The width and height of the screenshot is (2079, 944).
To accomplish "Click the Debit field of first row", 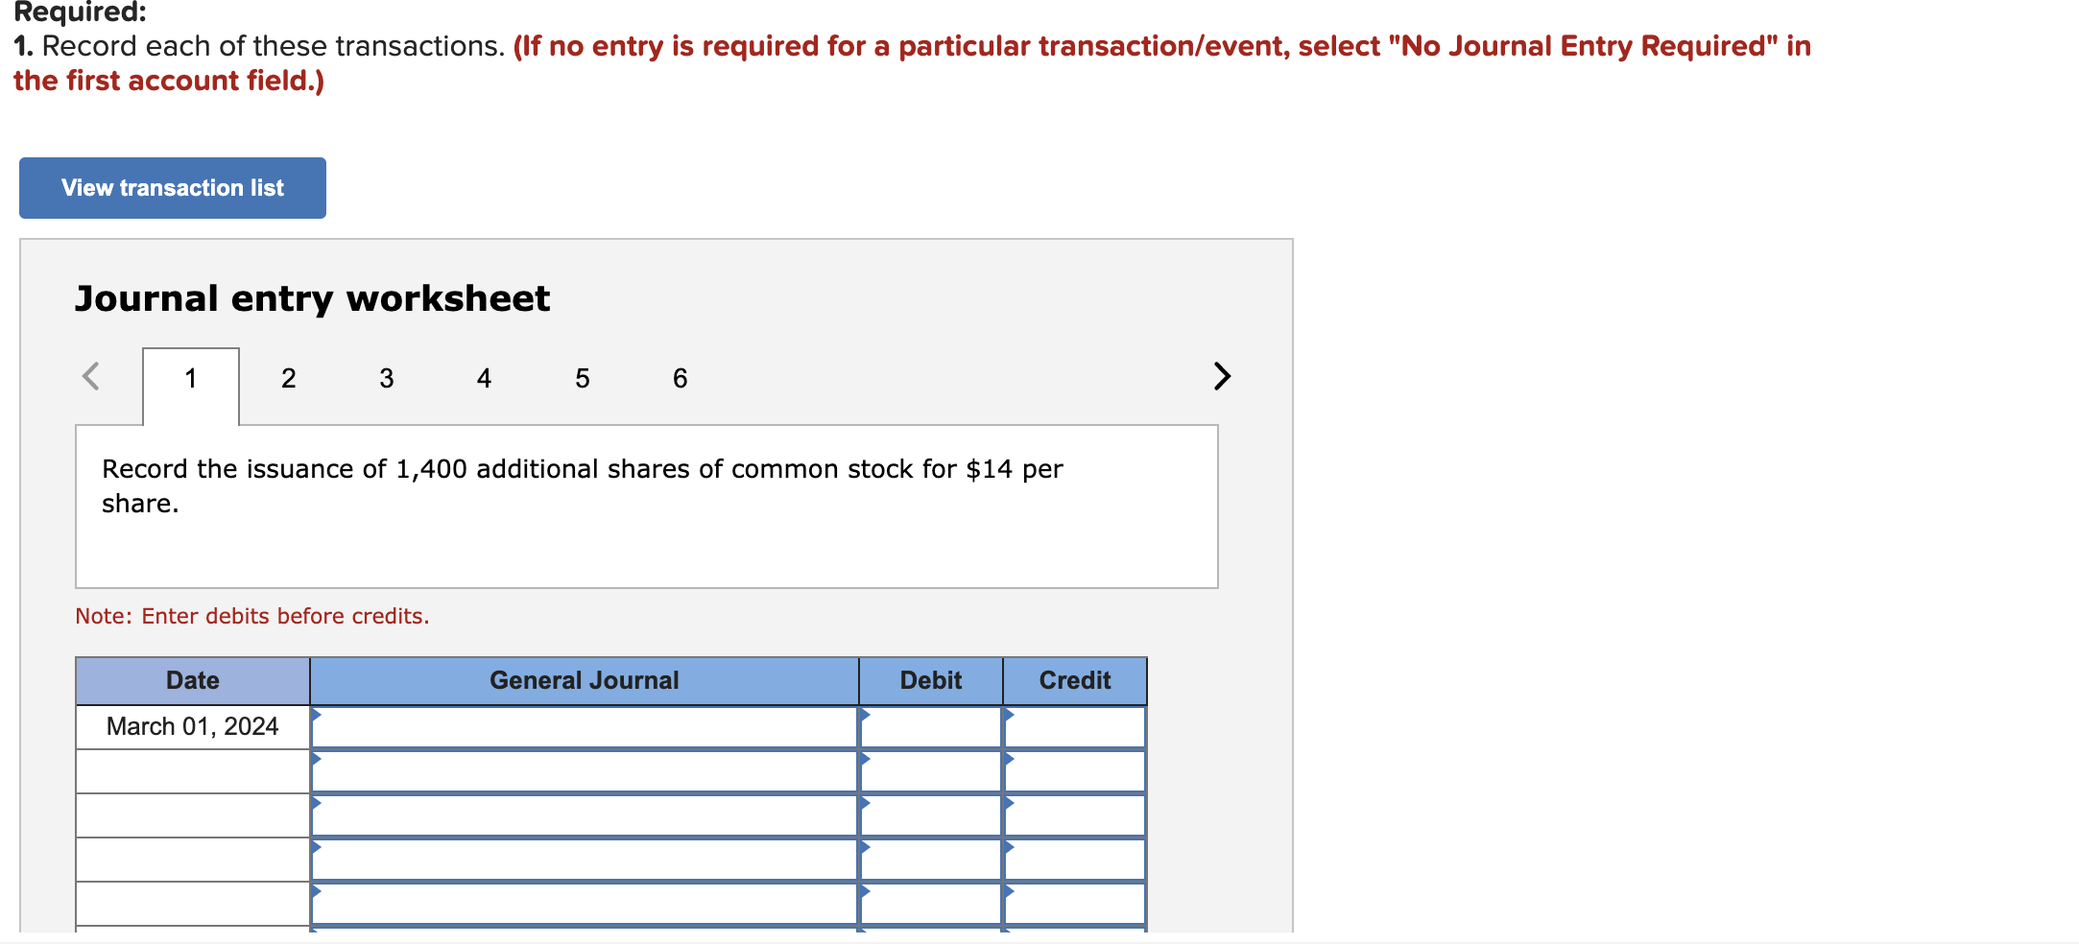I will pos(929,726).
